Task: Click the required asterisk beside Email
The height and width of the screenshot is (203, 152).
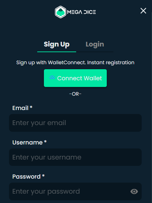Action: pos(31,107)
